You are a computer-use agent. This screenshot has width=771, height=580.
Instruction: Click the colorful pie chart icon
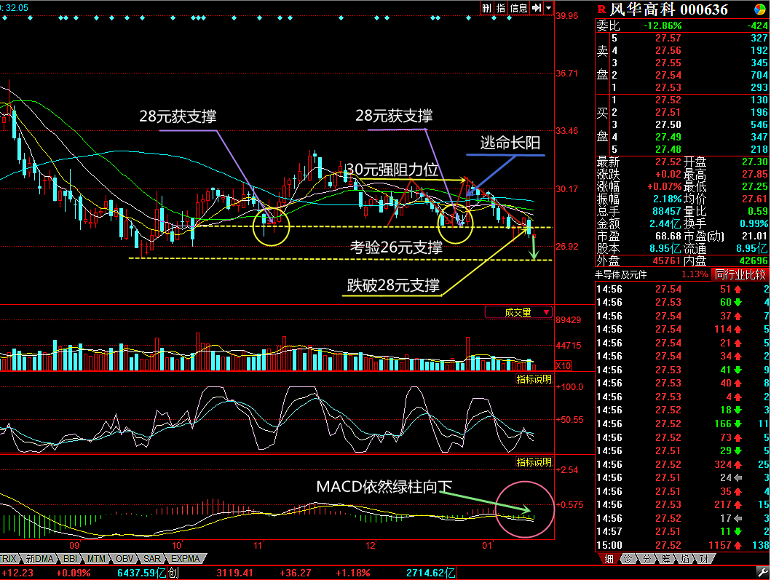pyautogui.click(x=760, y=9)
